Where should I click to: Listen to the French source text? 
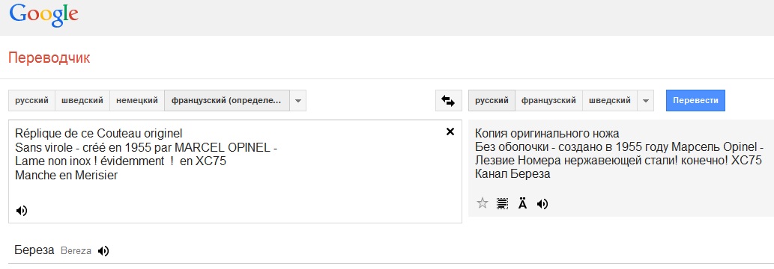[21, 211]
